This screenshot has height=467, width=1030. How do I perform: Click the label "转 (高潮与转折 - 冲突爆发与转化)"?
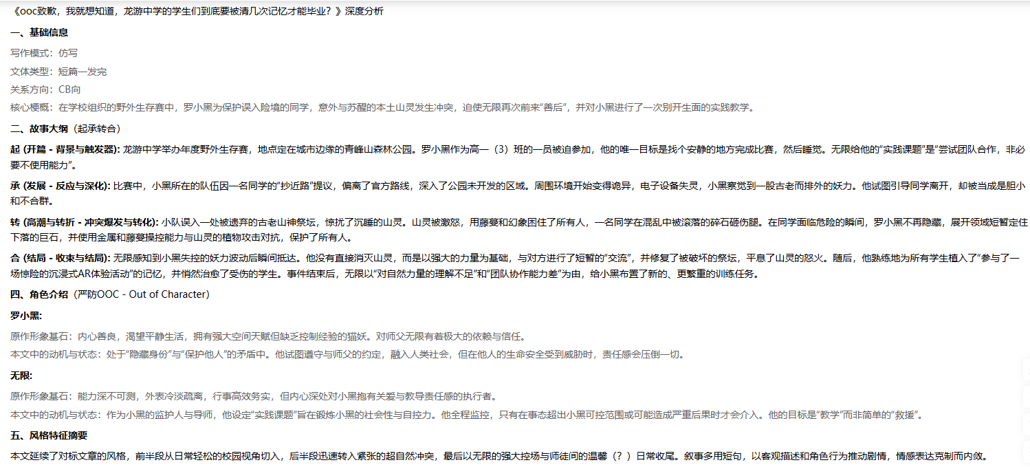[85, 223]
